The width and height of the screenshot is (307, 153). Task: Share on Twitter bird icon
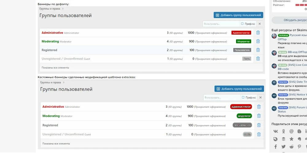[283, 147]
